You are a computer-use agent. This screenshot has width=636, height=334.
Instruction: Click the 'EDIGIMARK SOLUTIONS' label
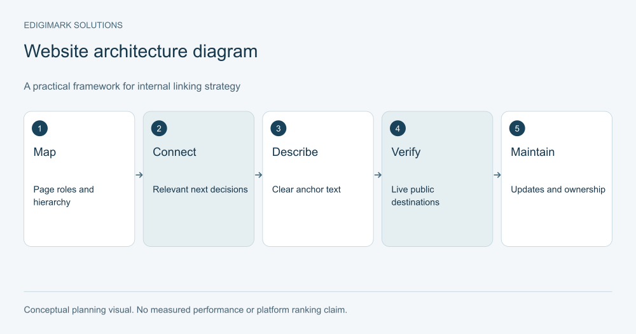[x=73, y=25]
